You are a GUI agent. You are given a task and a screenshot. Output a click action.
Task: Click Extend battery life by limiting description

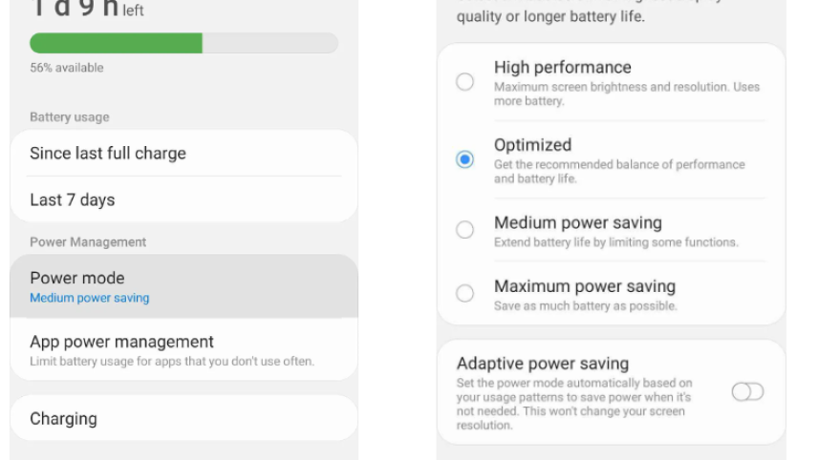point(615,242)
